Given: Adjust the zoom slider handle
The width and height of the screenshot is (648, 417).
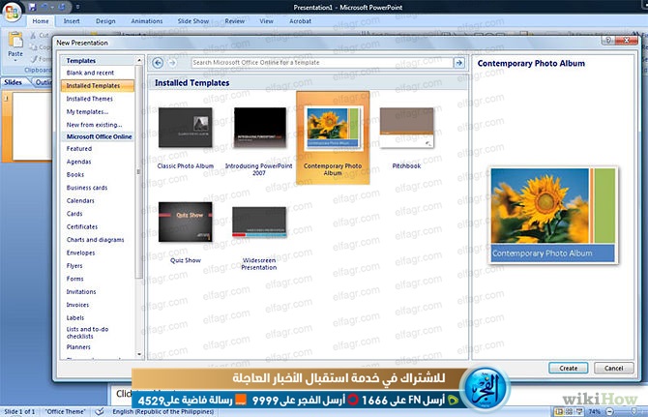Looking at the screenshot, I should point(633,411).
